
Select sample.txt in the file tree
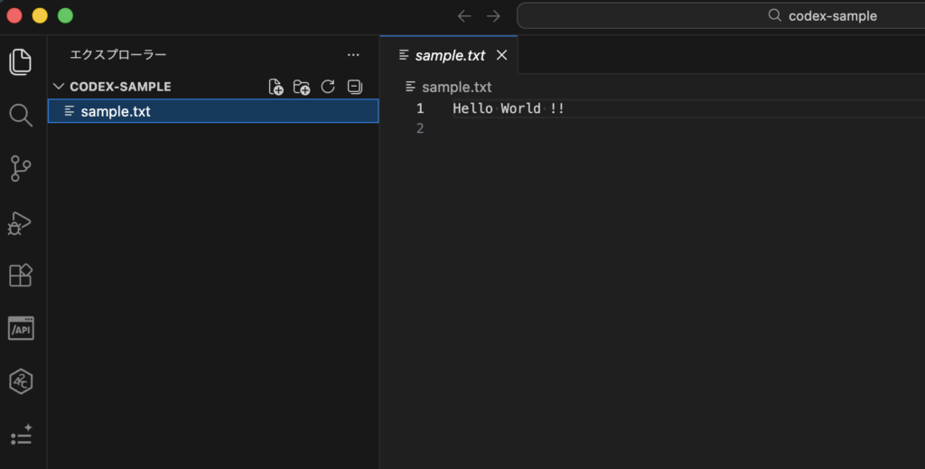116,111
